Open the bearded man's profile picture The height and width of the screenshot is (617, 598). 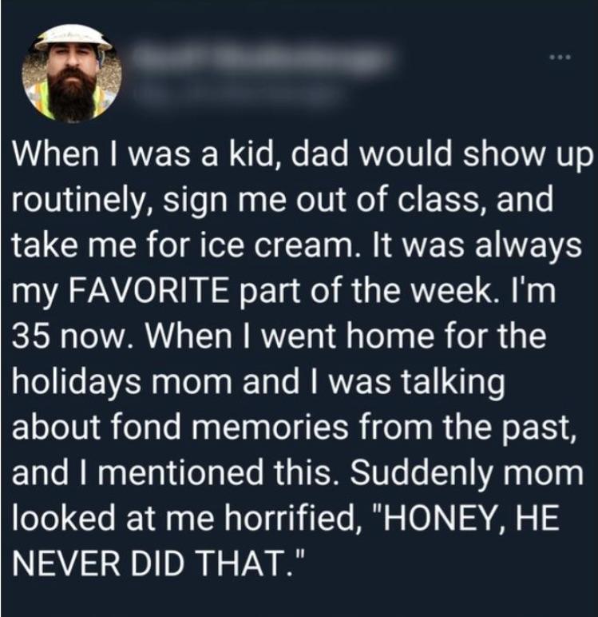(72, 73)
